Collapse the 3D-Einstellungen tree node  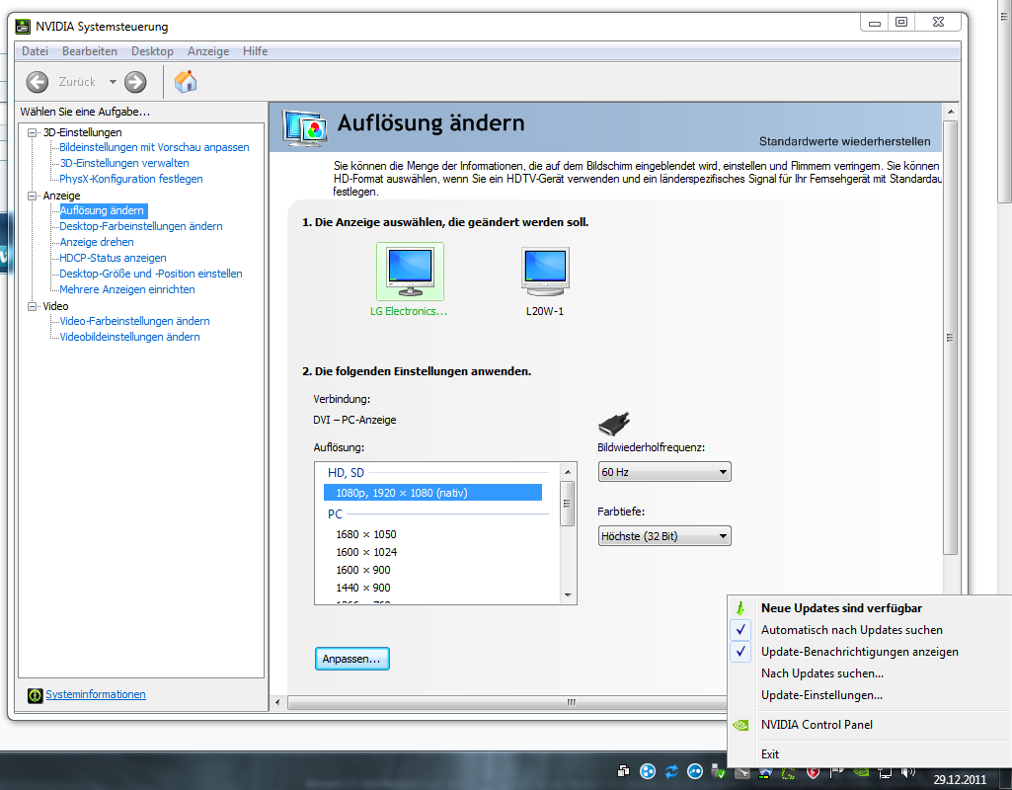point(33,132)
